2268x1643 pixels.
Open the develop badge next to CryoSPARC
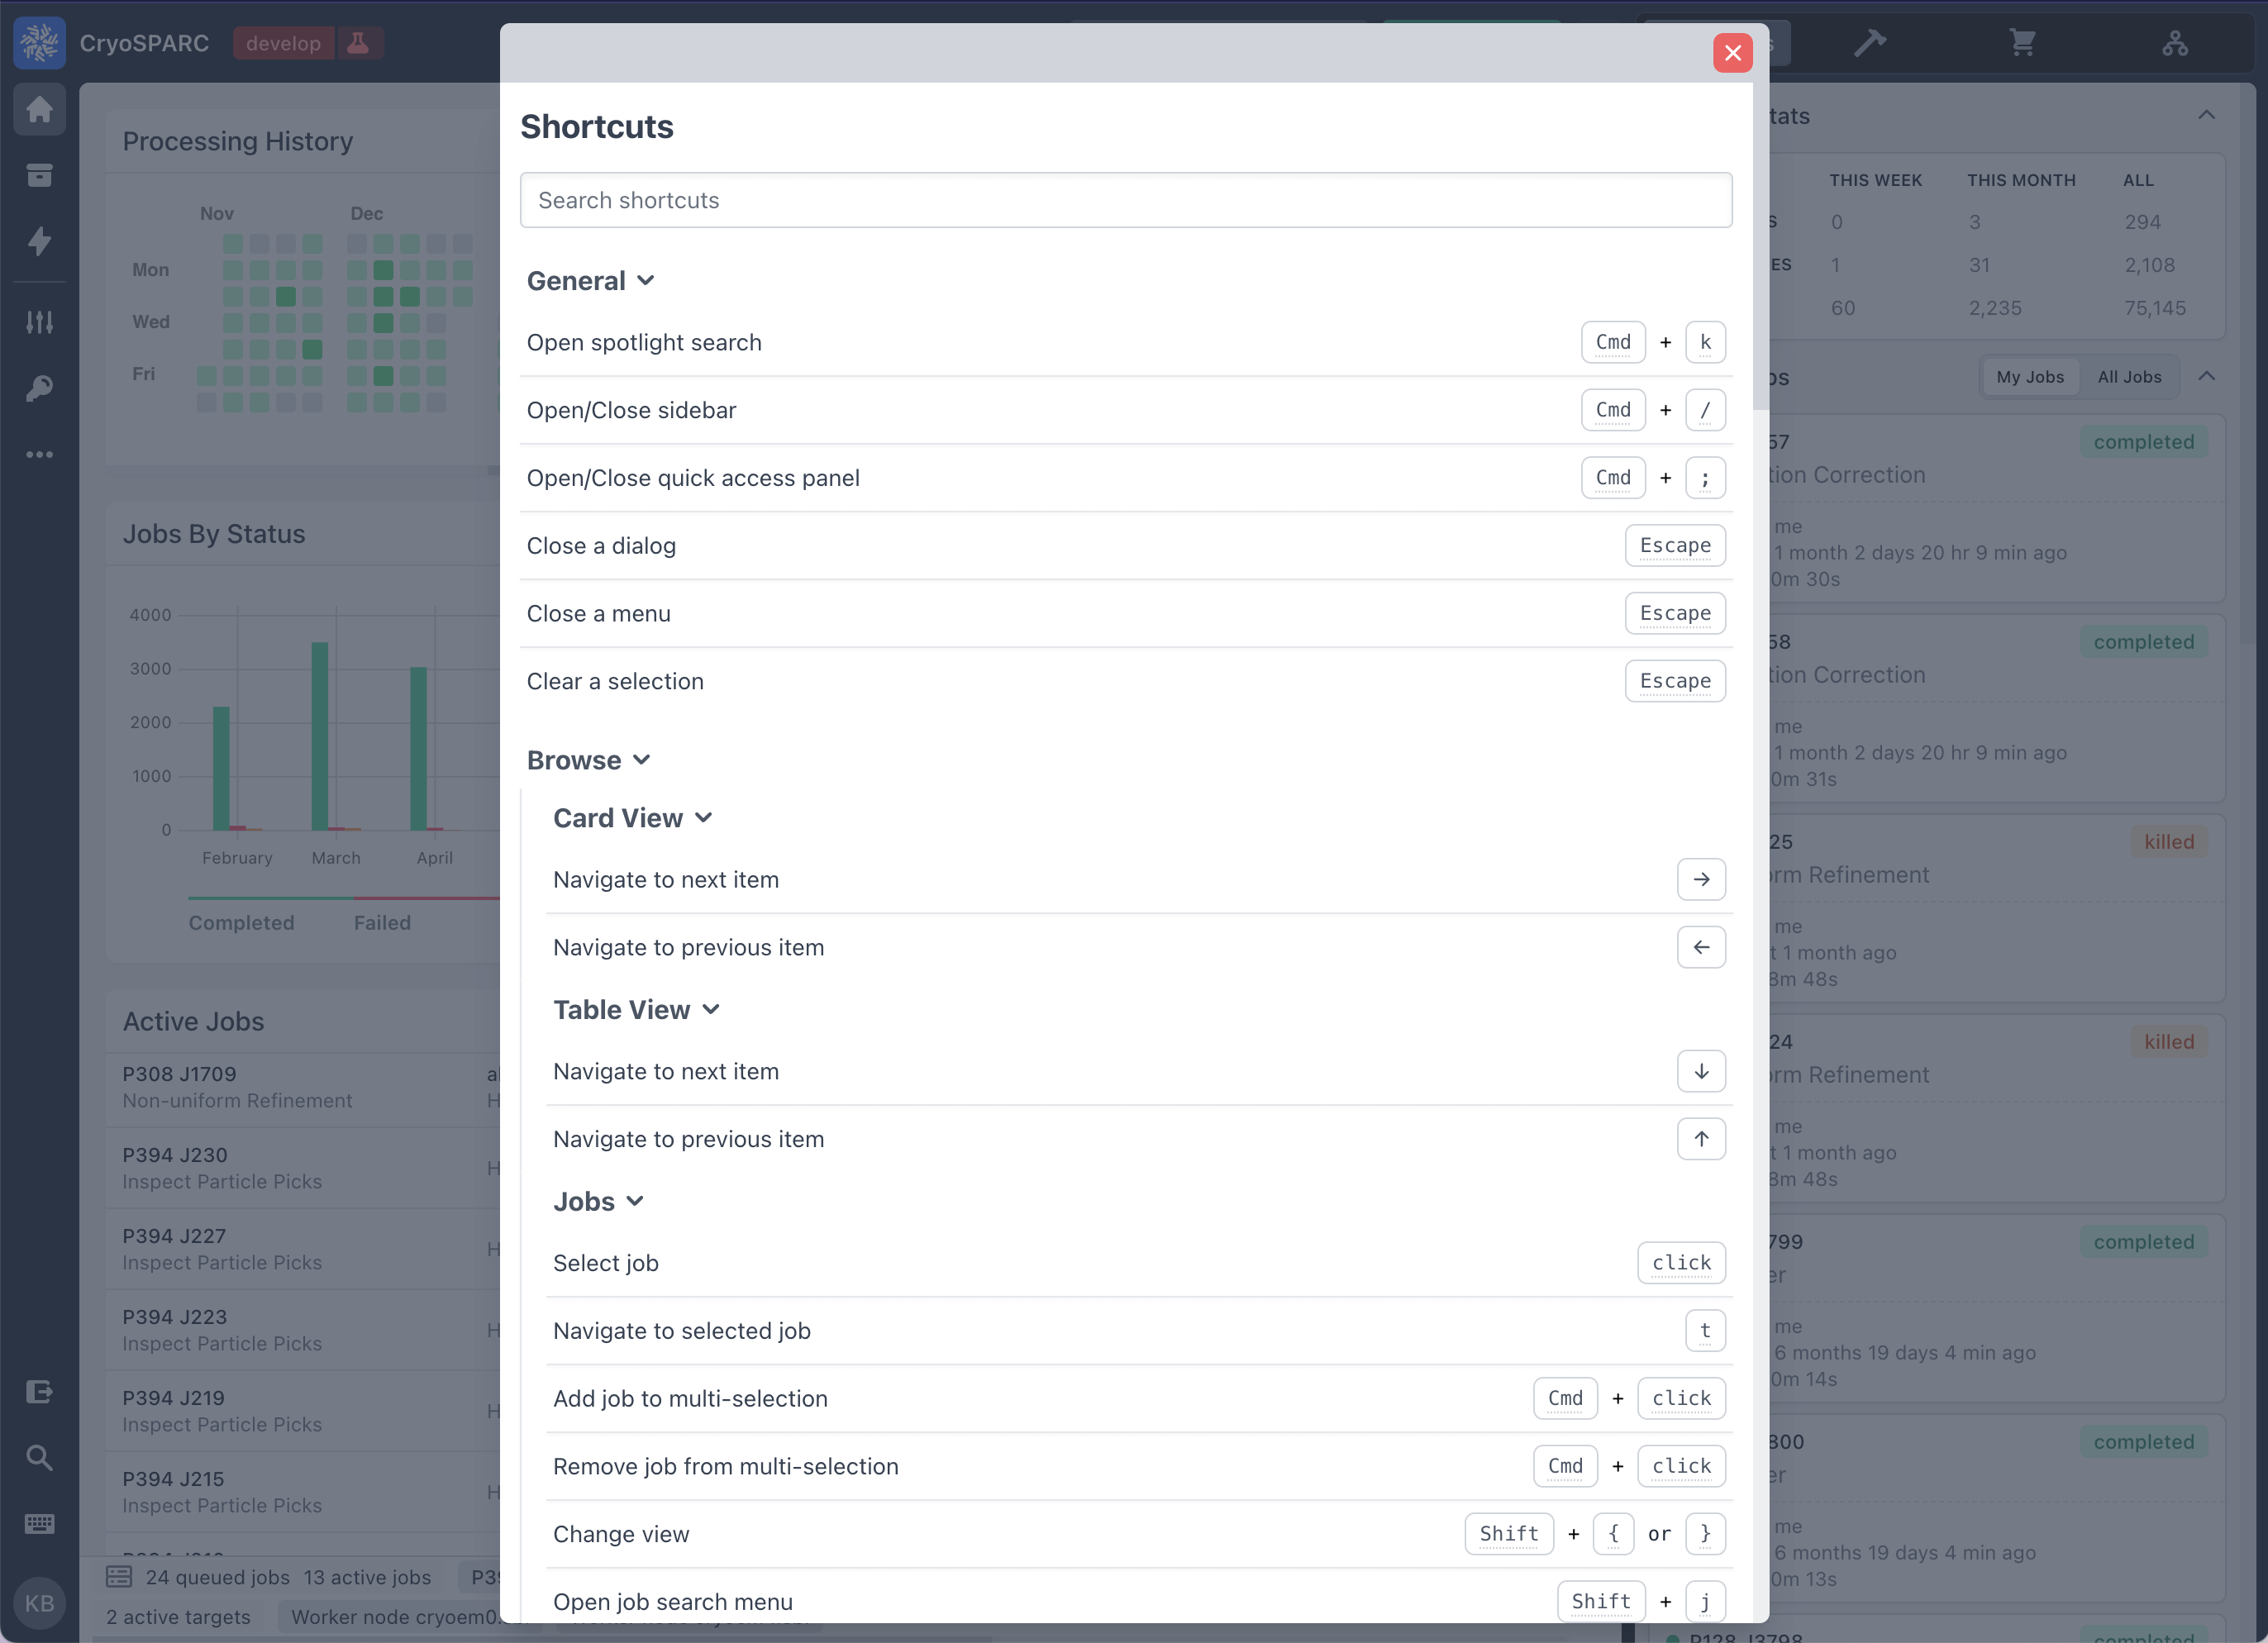(x=283, y=42)
